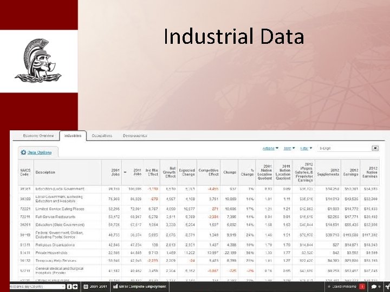Expand the Actions dropdown menu
Image resolution: width=390 pixels, height=292 pixels.
pos(271,148)
